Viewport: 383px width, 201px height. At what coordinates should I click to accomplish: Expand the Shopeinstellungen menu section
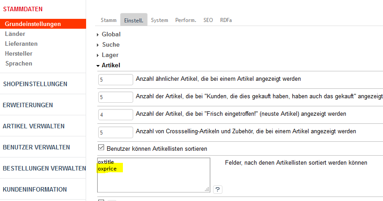[35, 84]
